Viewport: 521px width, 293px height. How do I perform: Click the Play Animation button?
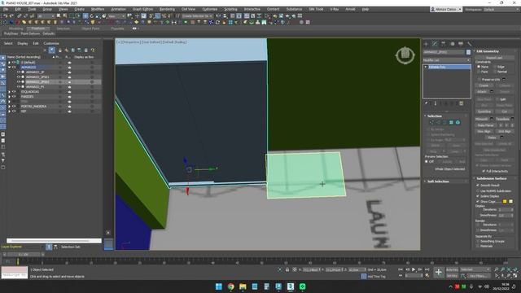414,269
